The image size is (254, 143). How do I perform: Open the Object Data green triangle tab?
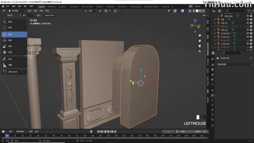213,115
